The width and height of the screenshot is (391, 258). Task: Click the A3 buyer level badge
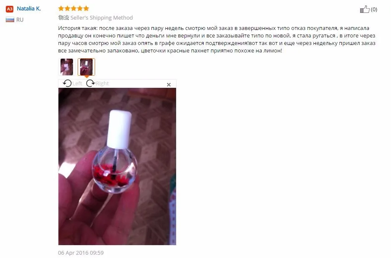click(x=10, y=9)
